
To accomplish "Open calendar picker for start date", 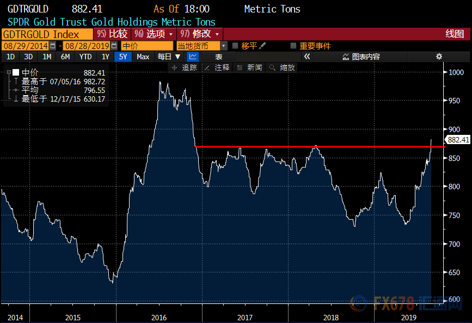I will pos(53,46).
